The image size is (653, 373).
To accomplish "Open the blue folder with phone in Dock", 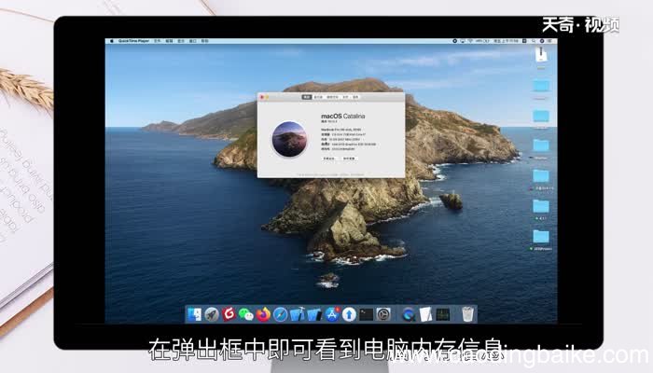I will click(314, 315).
